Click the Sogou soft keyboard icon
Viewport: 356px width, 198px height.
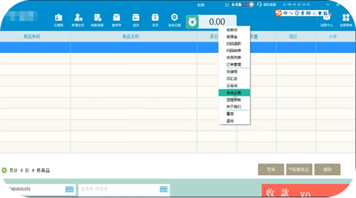[x=309, y=13]
